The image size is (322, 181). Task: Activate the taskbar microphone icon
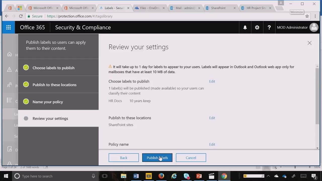point(93,176)
